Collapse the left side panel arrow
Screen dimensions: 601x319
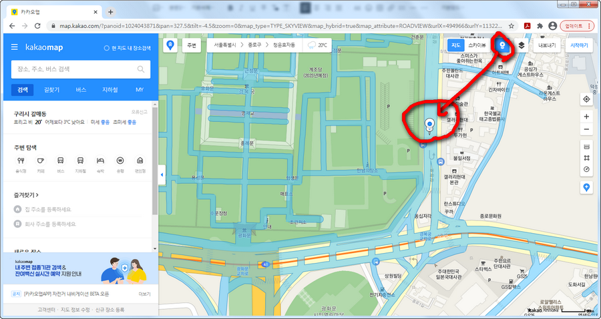coord(162,174)
